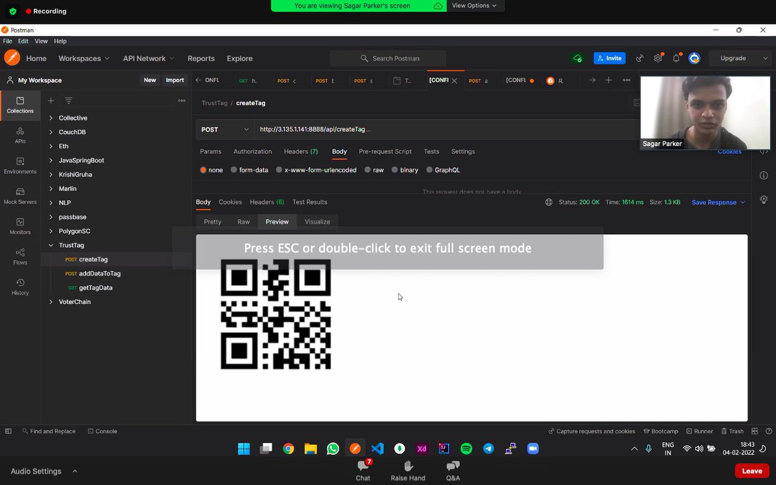
Task: Open Postman settings gear icon
Action: tap(658, 58)
